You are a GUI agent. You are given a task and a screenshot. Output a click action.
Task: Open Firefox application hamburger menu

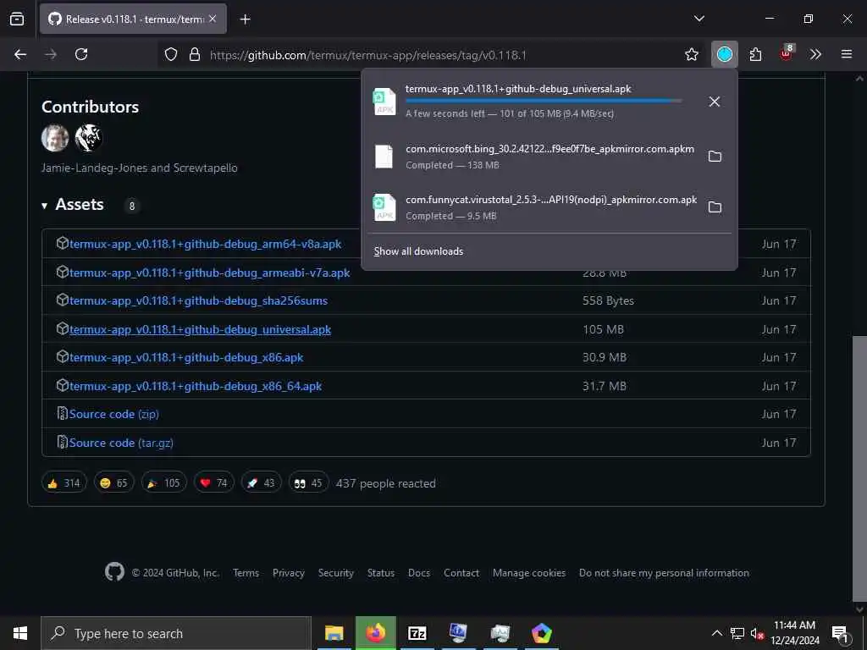847,54
